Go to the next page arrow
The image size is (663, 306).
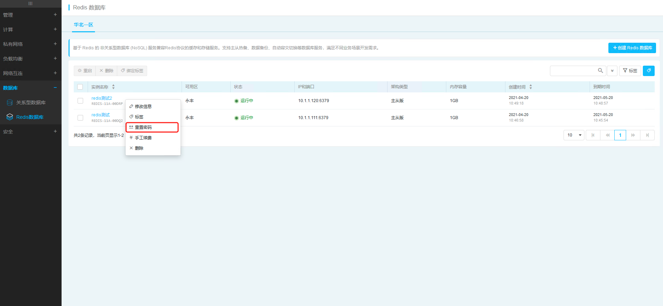(633, 135)
